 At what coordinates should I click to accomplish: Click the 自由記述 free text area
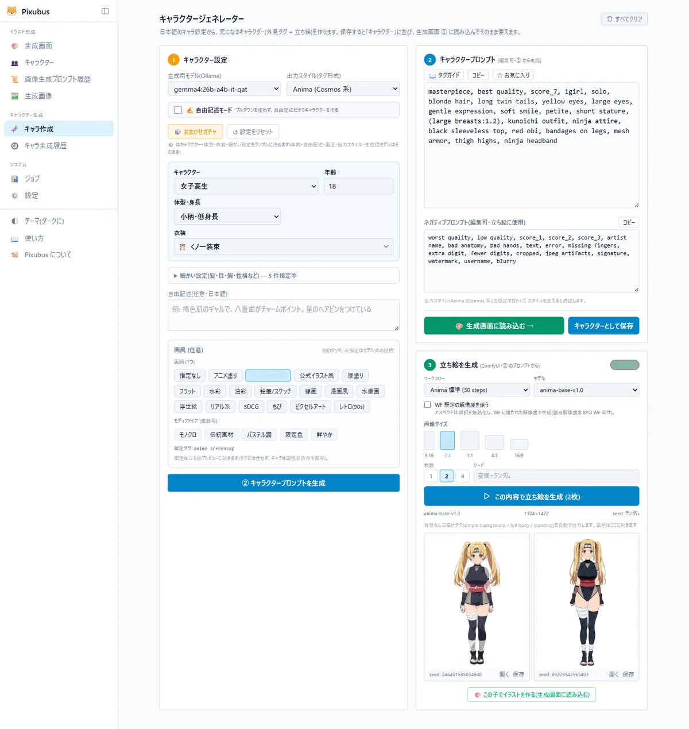[x=284, y=315]
